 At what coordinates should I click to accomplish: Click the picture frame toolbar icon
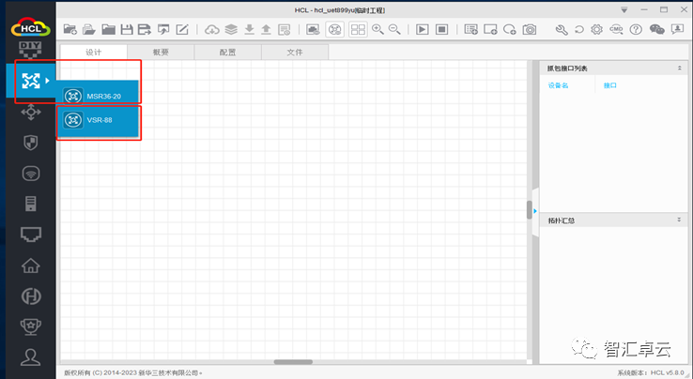tap(313, 30)
